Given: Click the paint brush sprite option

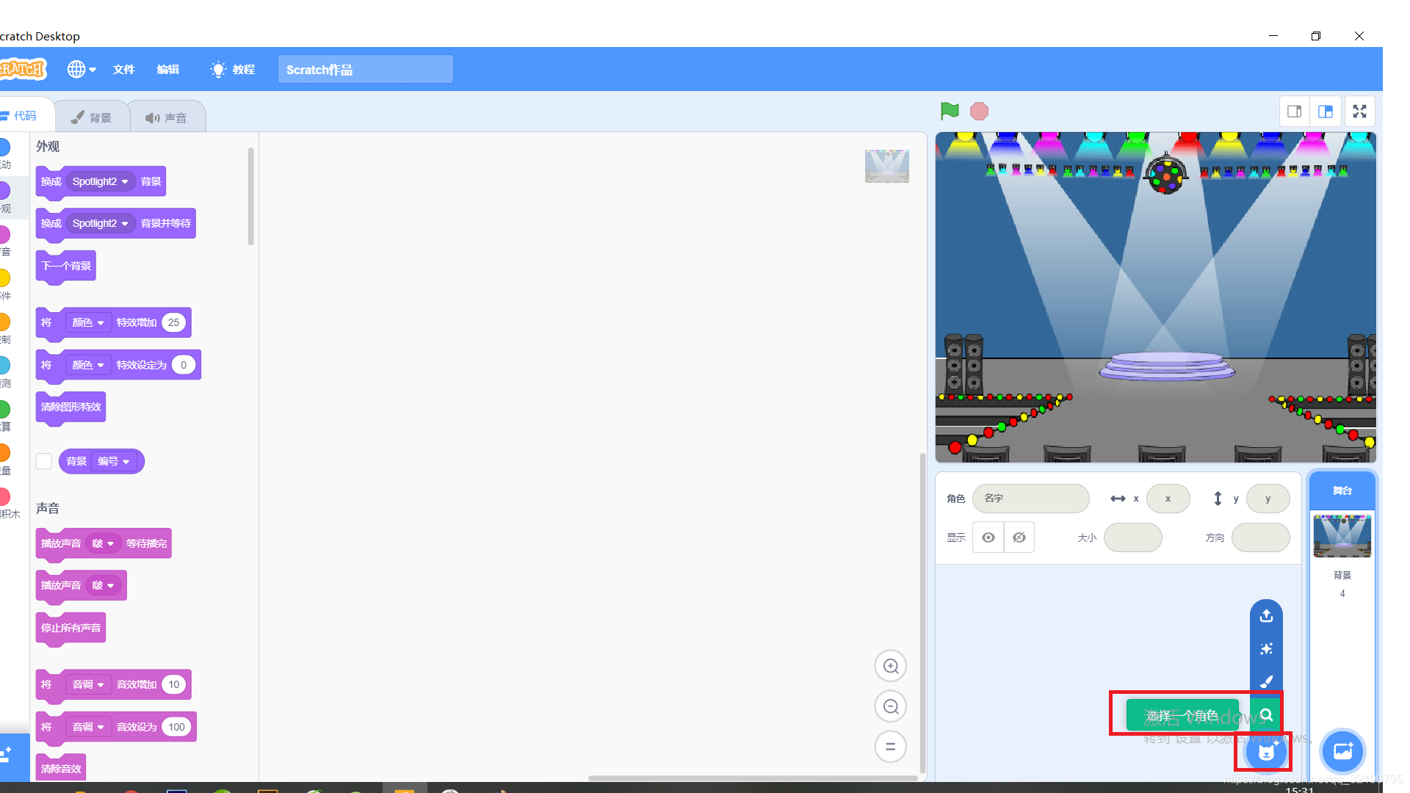Looking at the screenshot, I should coord(1266,681).
